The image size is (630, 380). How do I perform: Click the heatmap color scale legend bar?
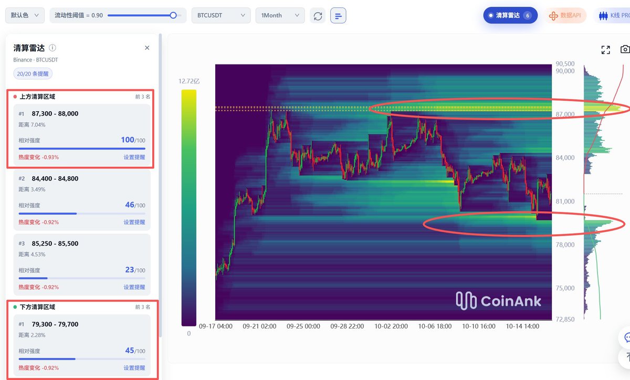pyautogui.click(x=188, y=208)
